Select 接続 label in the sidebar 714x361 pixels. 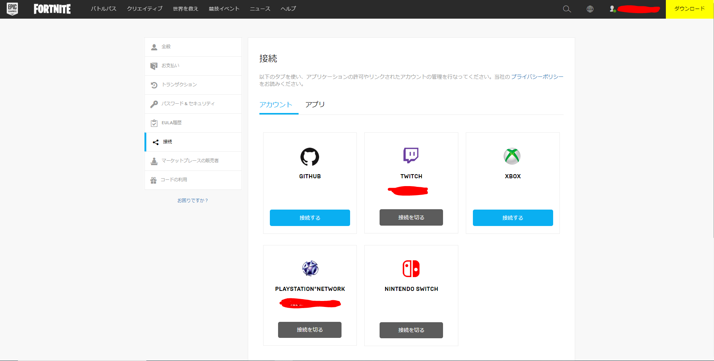pos(168,142)
